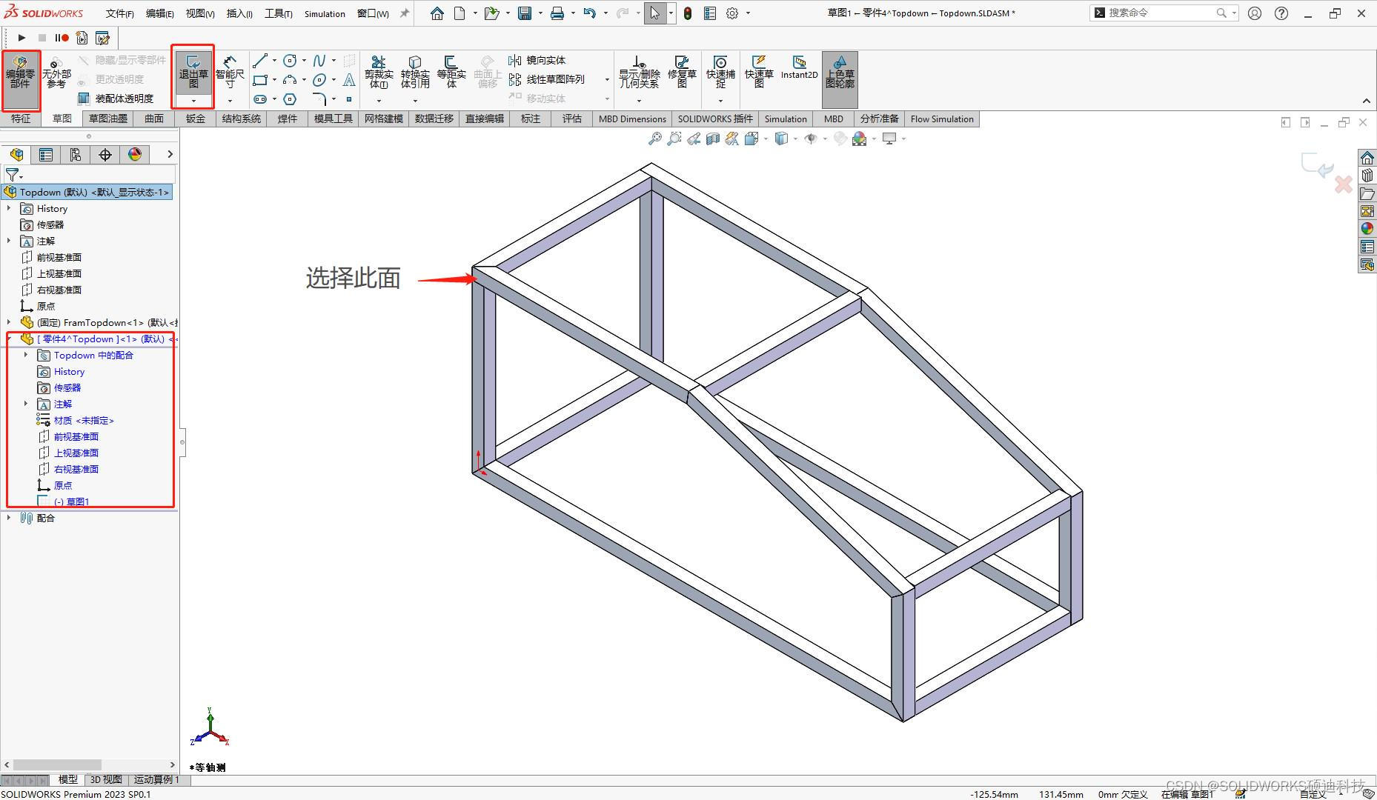Select the Polygon sketch tool
The image size is (1377, 800).
[290, 99]
